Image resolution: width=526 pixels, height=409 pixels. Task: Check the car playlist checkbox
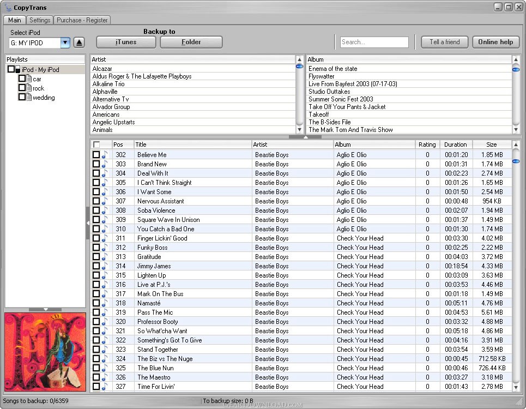pos(22,78)
